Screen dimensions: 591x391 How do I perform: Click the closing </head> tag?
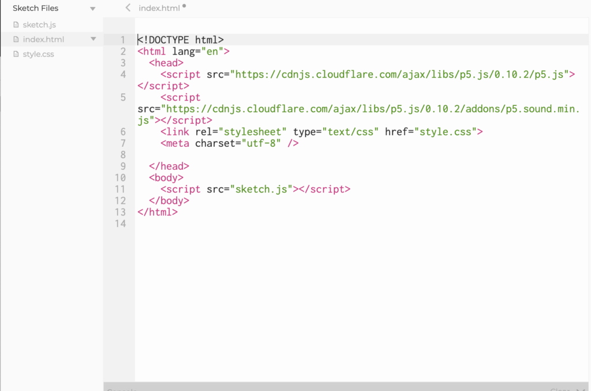pos(169,166)
